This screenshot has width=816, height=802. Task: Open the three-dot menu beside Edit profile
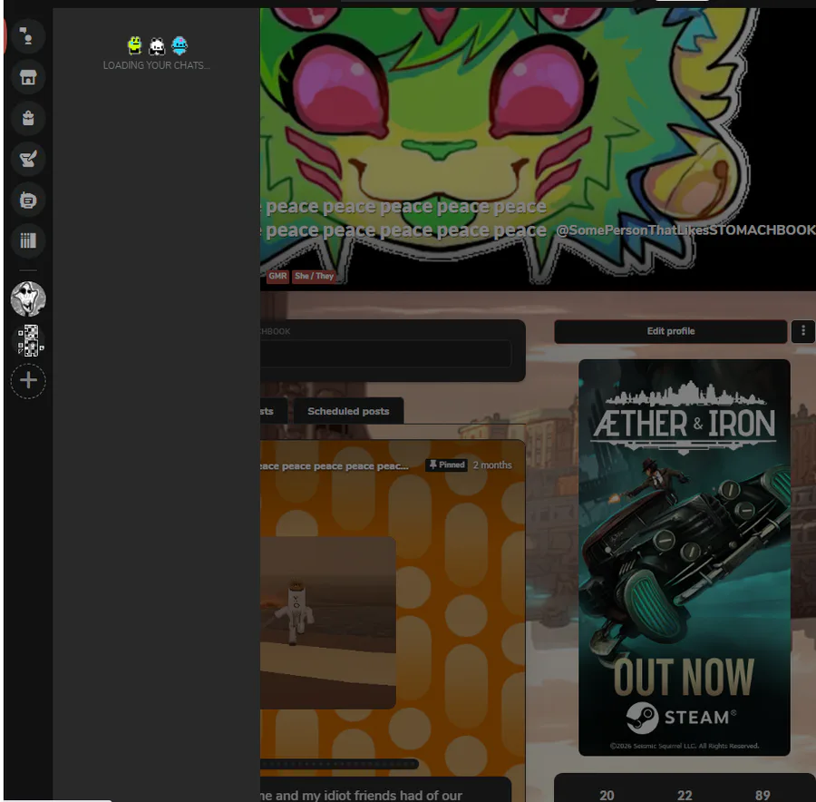tap(803, 331)
